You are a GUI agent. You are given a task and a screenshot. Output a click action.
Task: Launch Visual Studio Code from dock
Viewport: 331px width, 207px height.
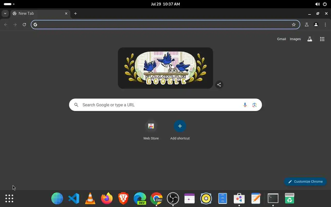[x=74, y=198]
